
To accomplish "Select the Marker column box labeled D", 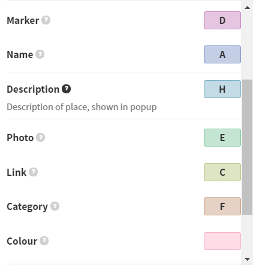I will click(222, 20).
